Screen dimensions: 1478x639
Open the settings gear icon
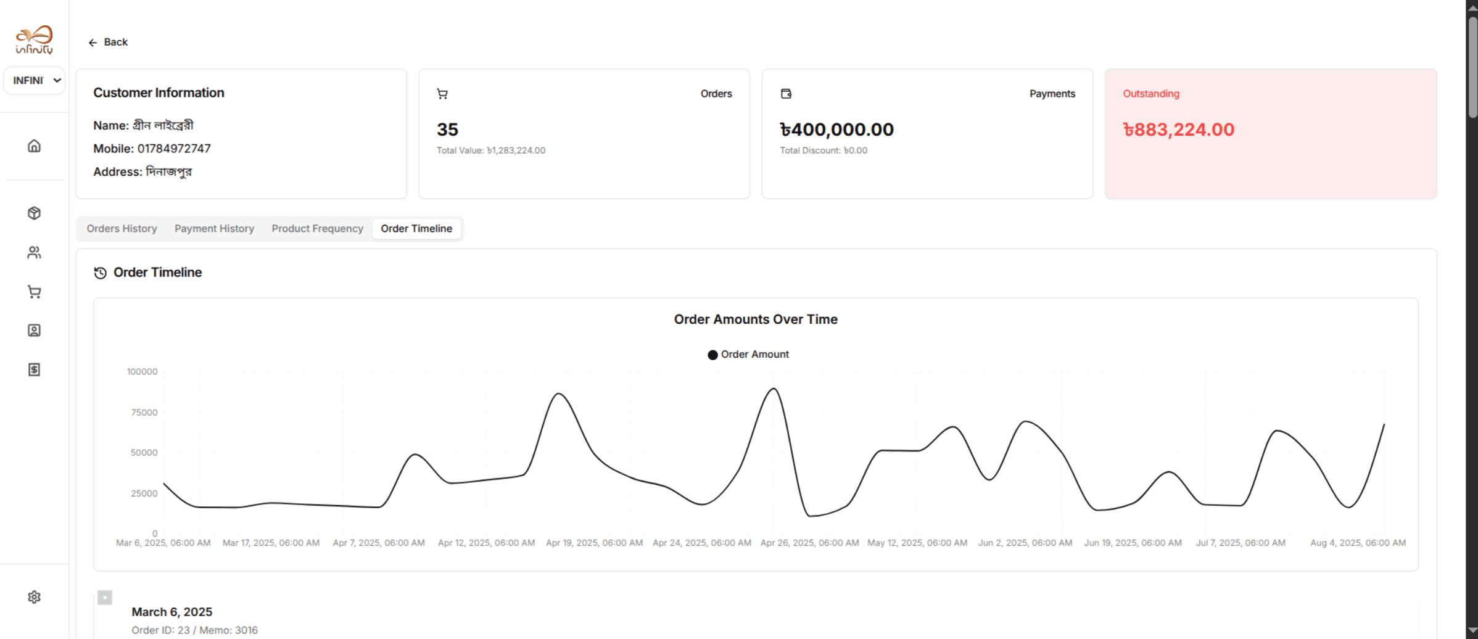(34, 597)
